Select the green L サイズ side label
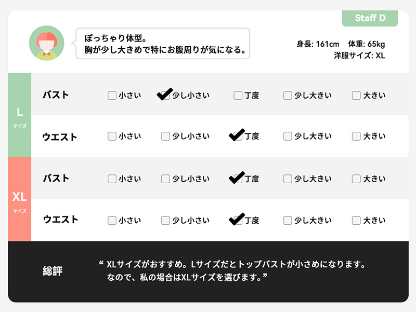The image size is (416, 312). tap(20, 115)
